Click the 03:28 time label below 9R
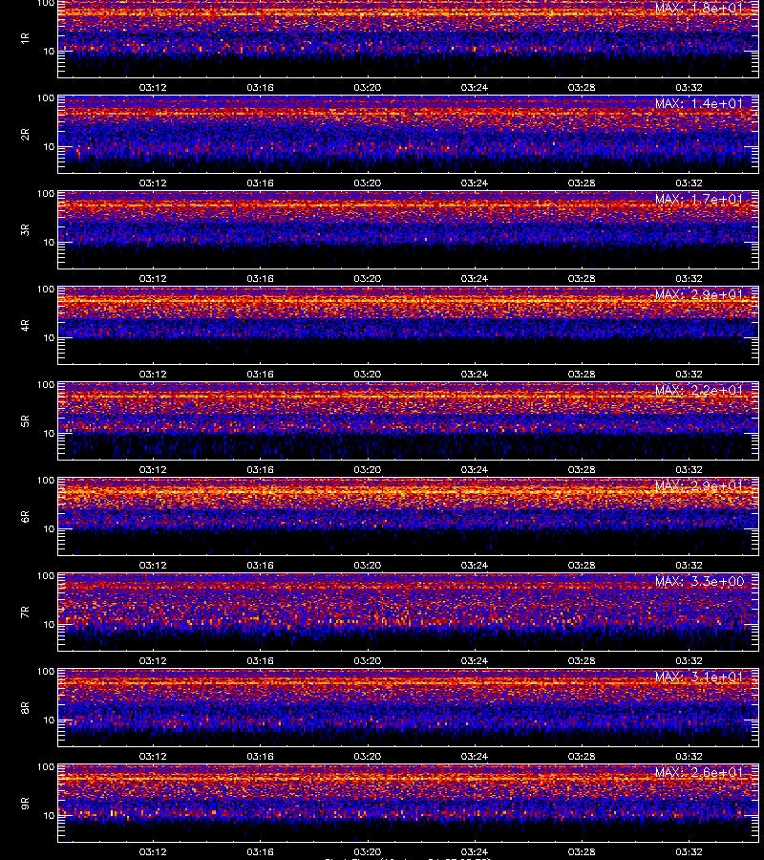The image size is (764, 860). tap(582, 851)
